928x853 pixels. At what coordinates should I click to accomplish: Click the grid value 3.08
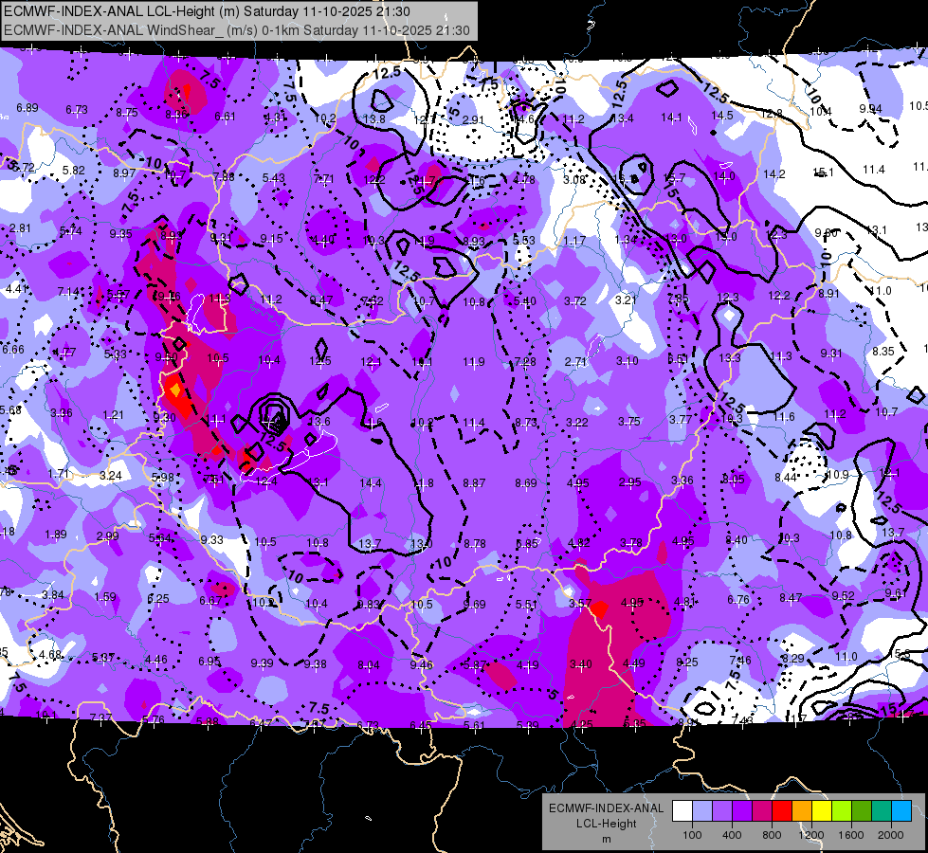pos(574,179)
